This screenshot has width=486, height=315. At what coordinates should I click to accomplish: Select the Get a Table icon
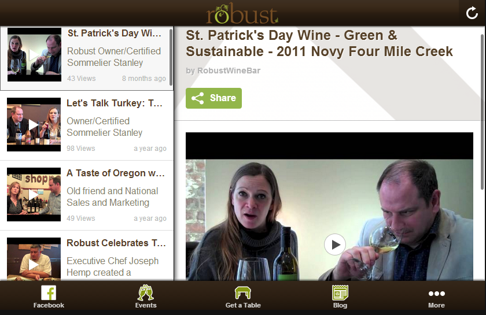click(242, 292)
